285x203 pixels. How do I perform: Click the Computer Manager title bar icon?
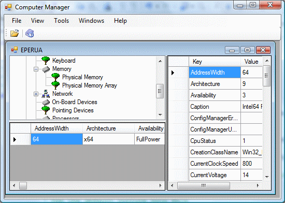point(8,7)
